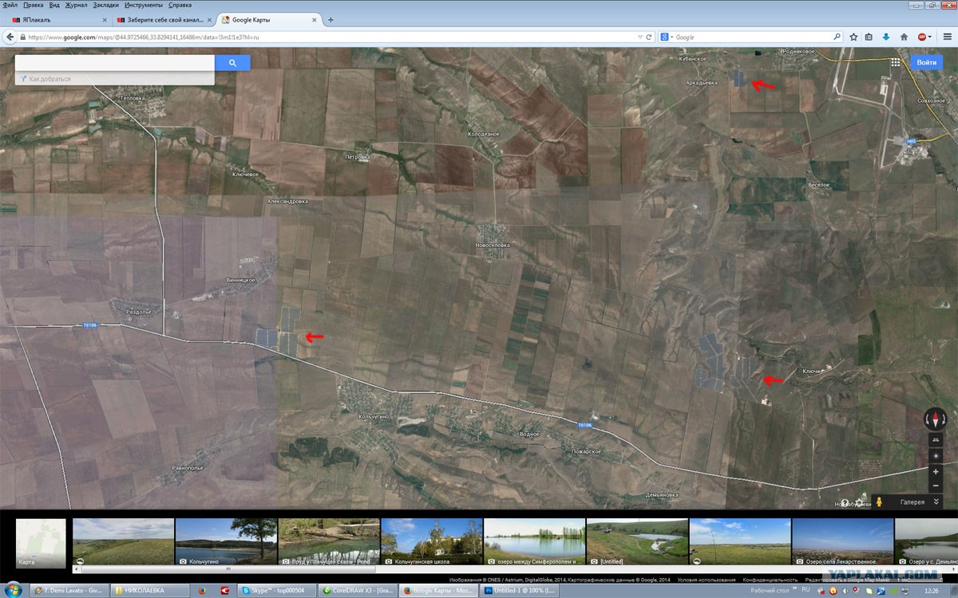This screenshot has width=958, height=598.
Task: Open Demi Lovato player taskbar button
Action: click(x=68, y=591)
